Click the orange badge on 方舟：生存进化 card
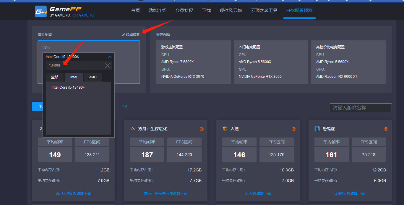Viewport: 404px width, 205px height. click(x=202, y=129)
